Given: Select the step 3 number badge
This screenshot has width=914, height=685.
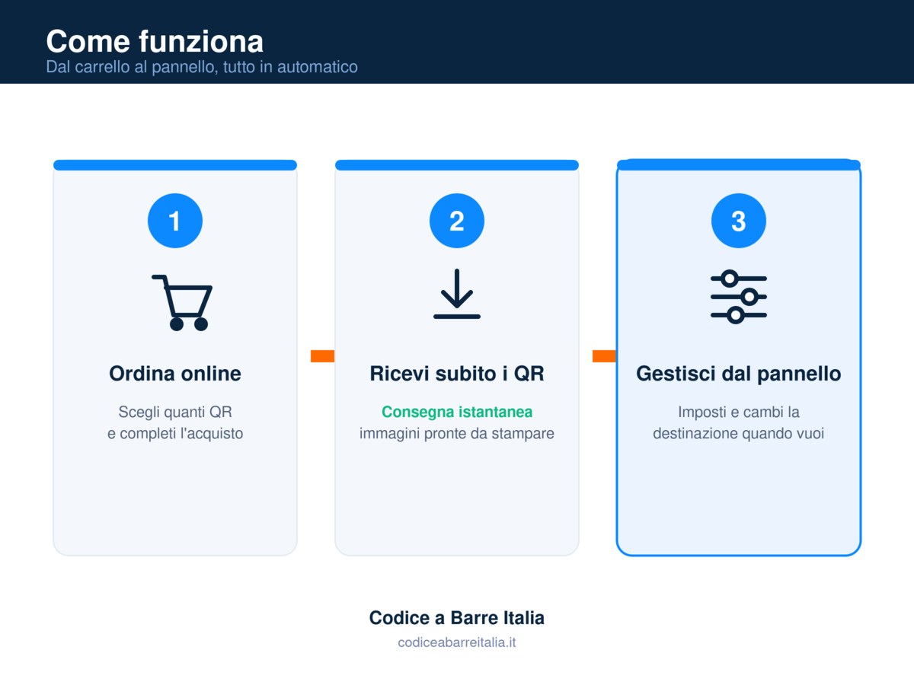Looking at the screenshot, I should tap(739, 221).
